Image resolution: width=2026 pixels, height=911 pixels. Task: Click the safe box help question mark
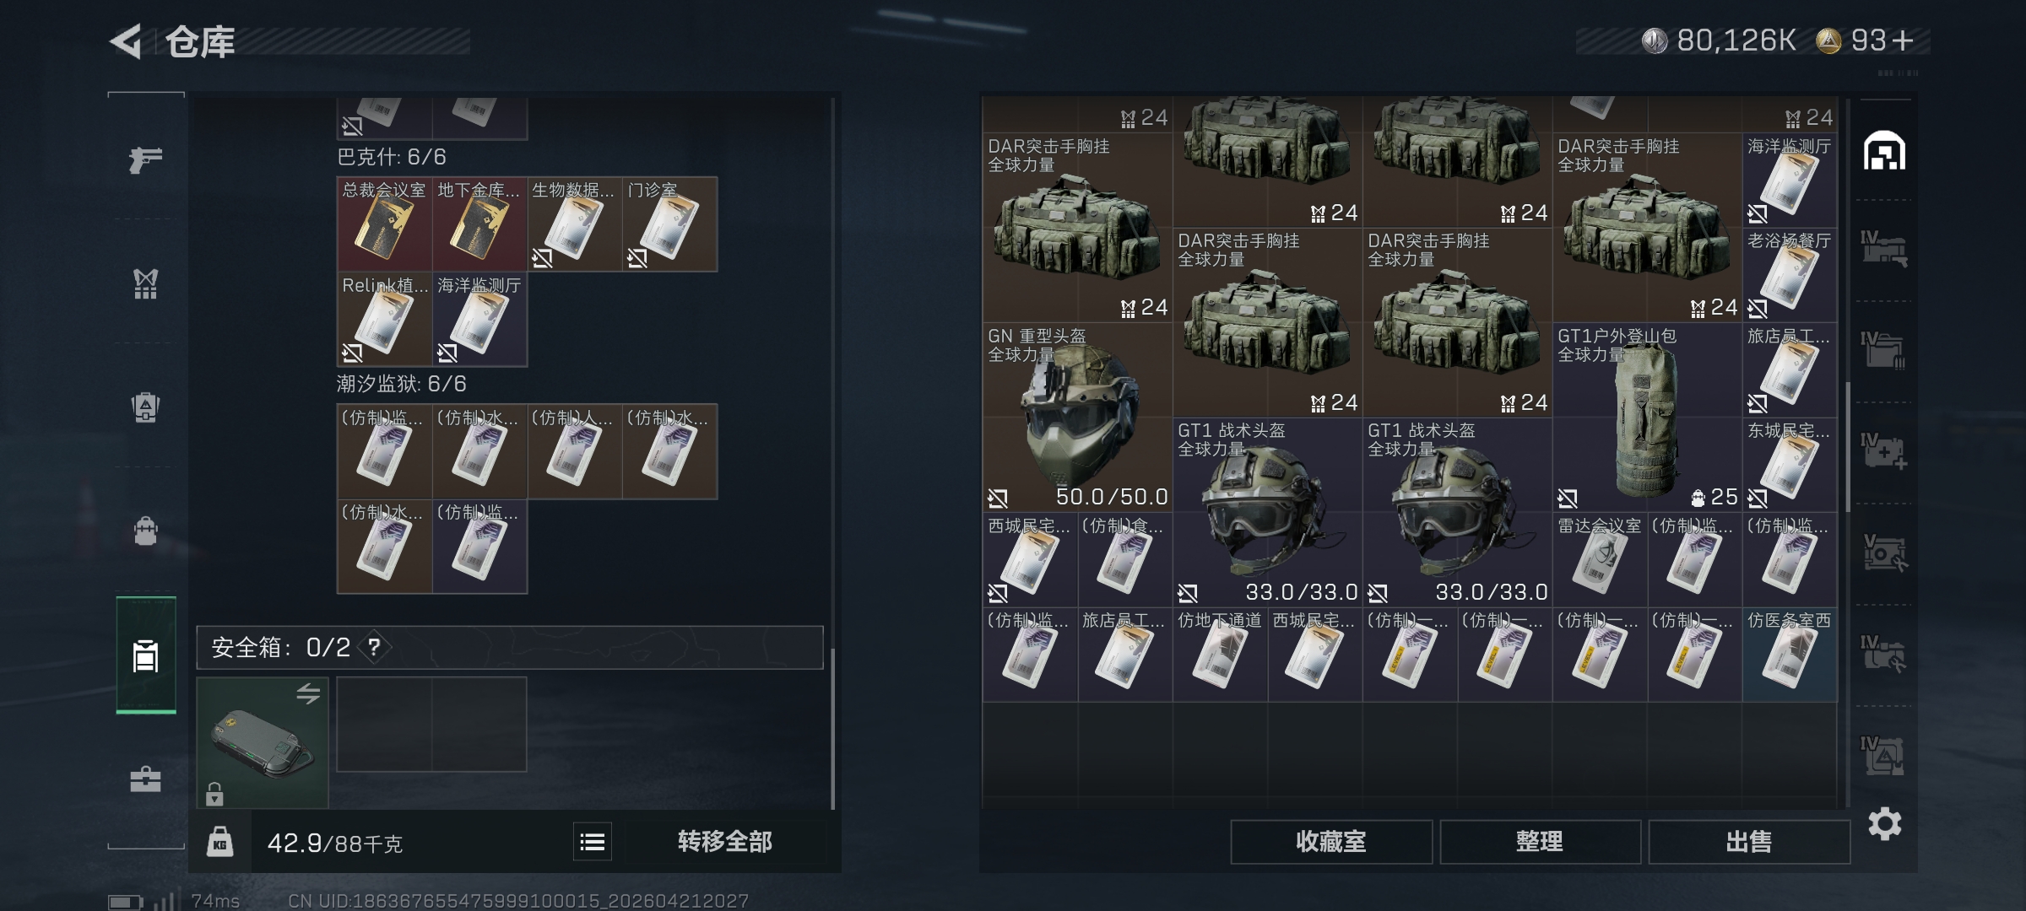pyautogui.click(x=374, y=647)
